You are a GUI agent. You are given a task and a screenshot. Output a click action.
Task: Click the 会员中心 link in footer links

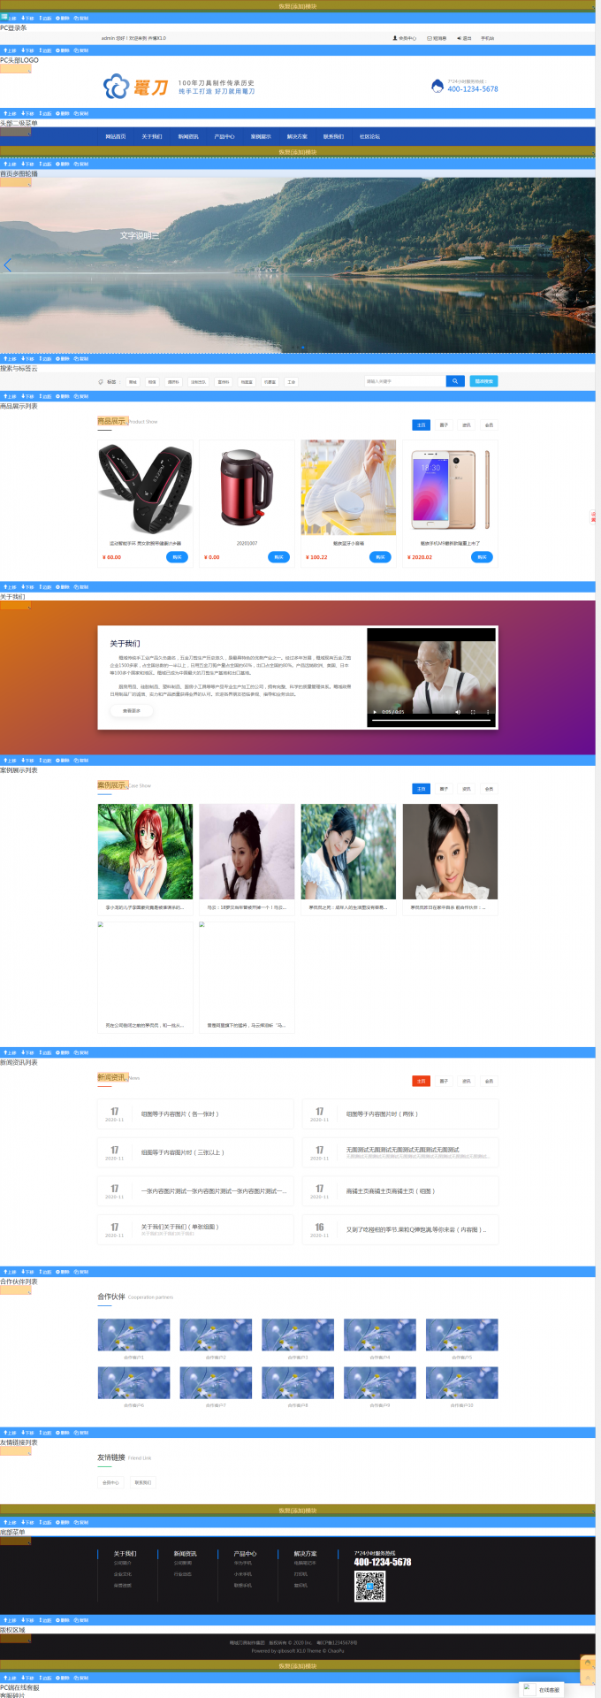(x=110, y=1482)
